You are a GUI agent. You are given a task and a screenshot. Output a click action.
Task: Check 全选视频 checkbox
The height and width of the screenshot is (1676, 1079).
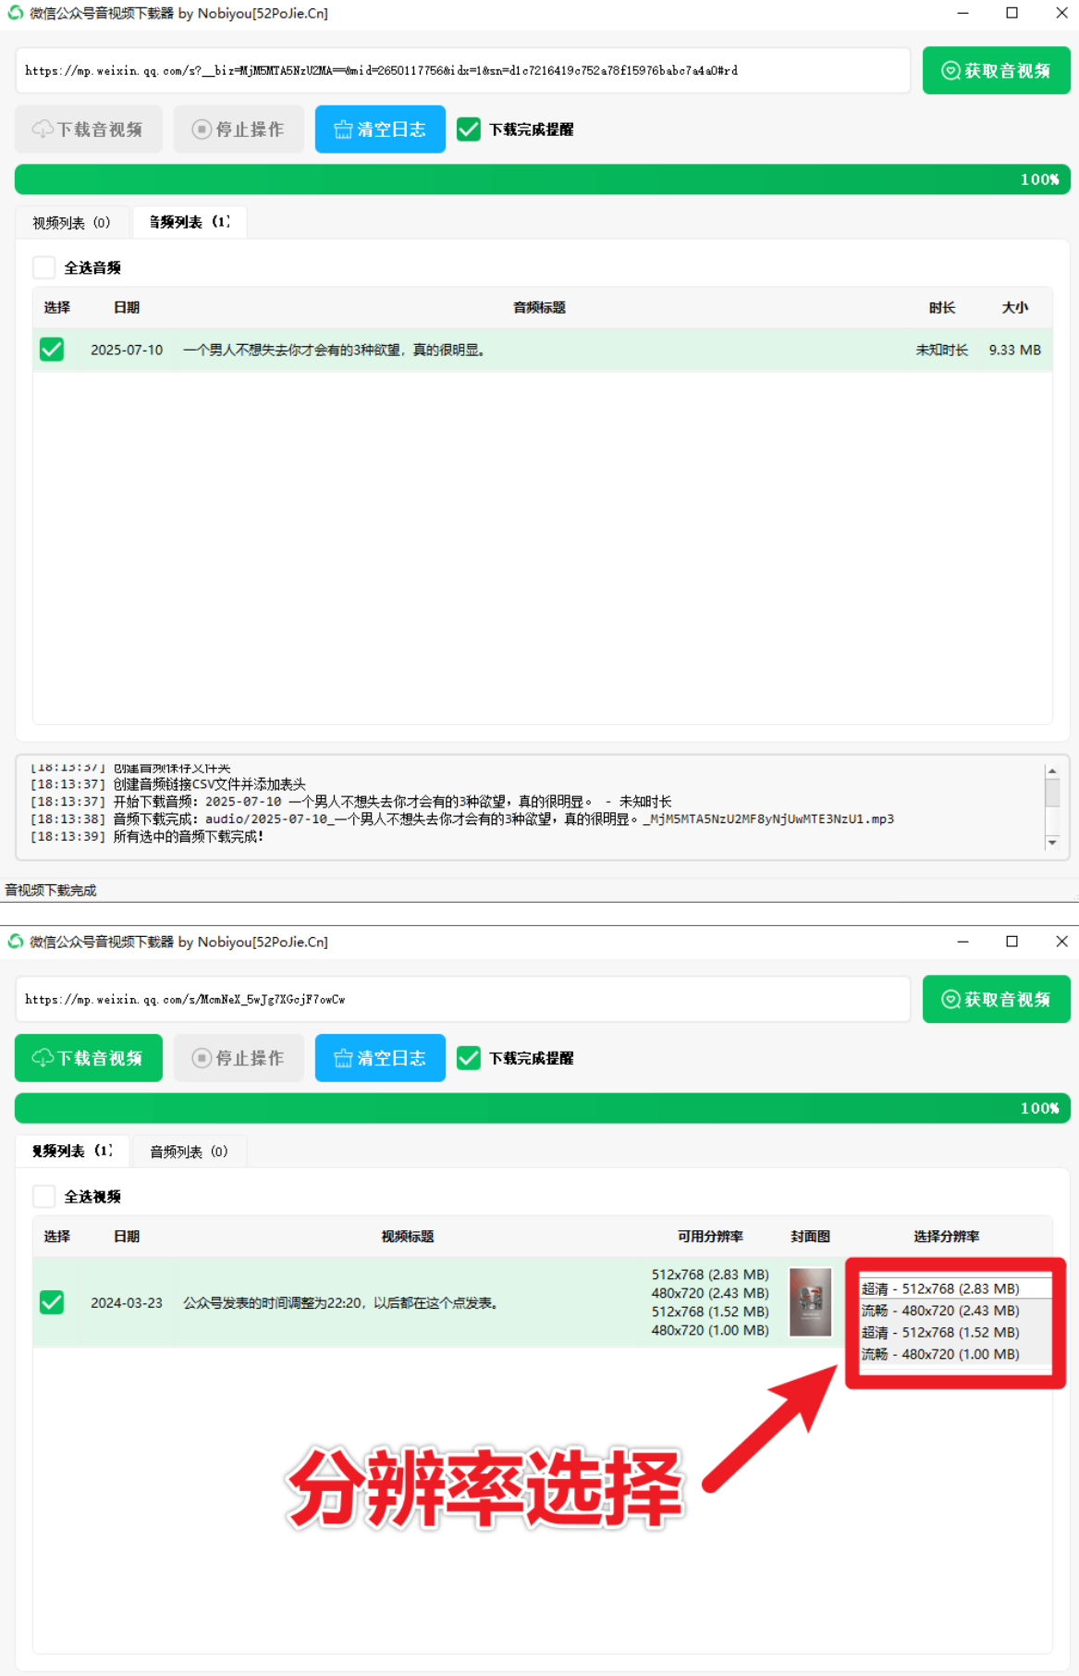click(x=43, y=1196)
